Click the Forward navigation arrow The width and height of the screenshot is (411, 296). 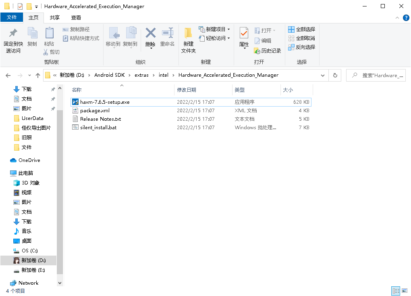(20, 76)
